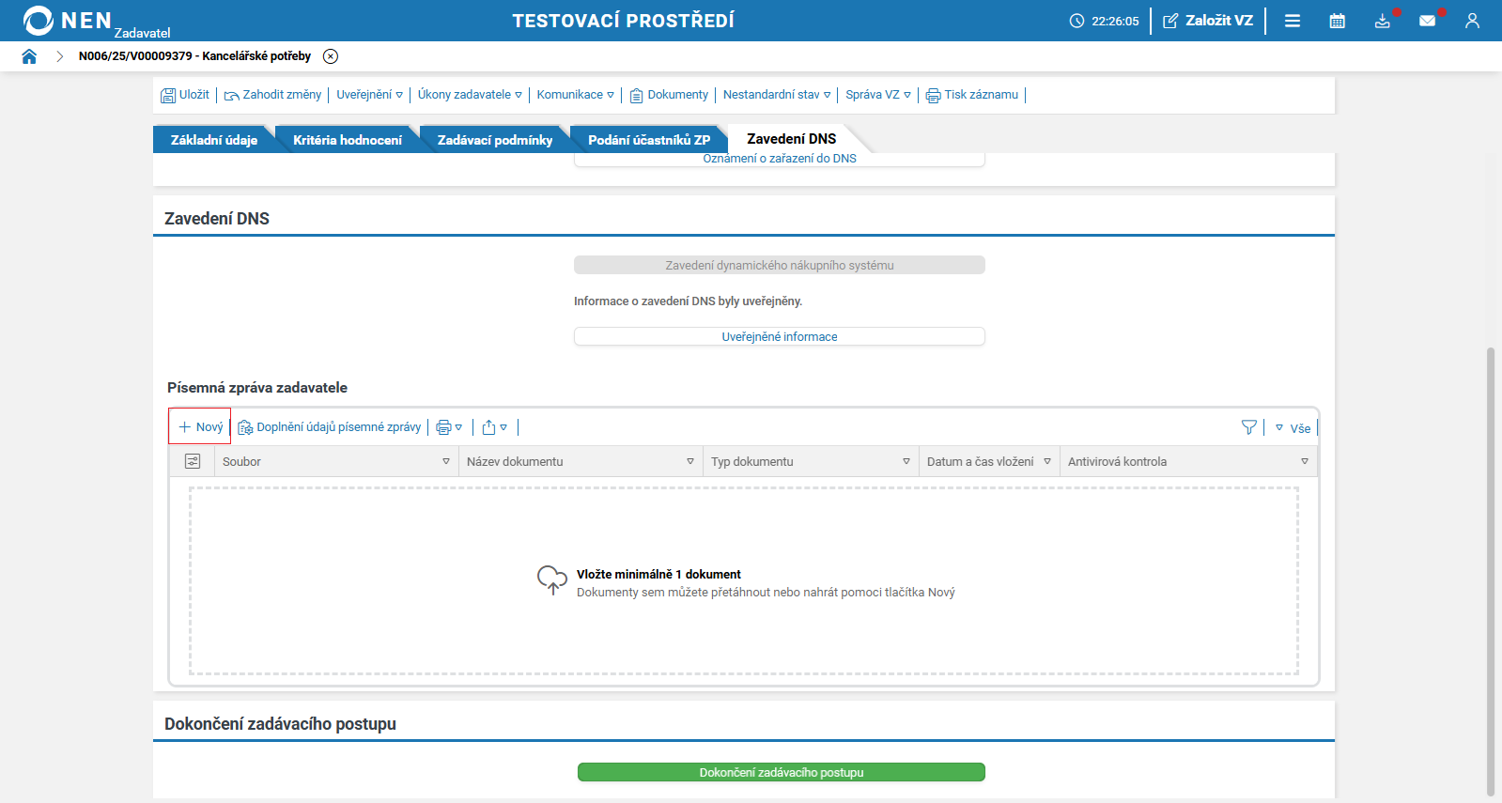Open Soubor column dropdown arrow

(446, 461)
